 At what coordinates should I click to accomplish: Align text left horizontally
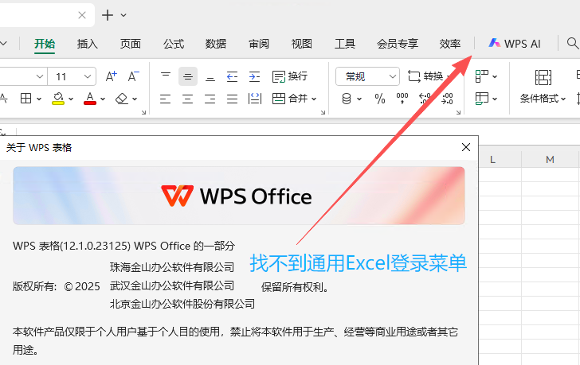166,99
